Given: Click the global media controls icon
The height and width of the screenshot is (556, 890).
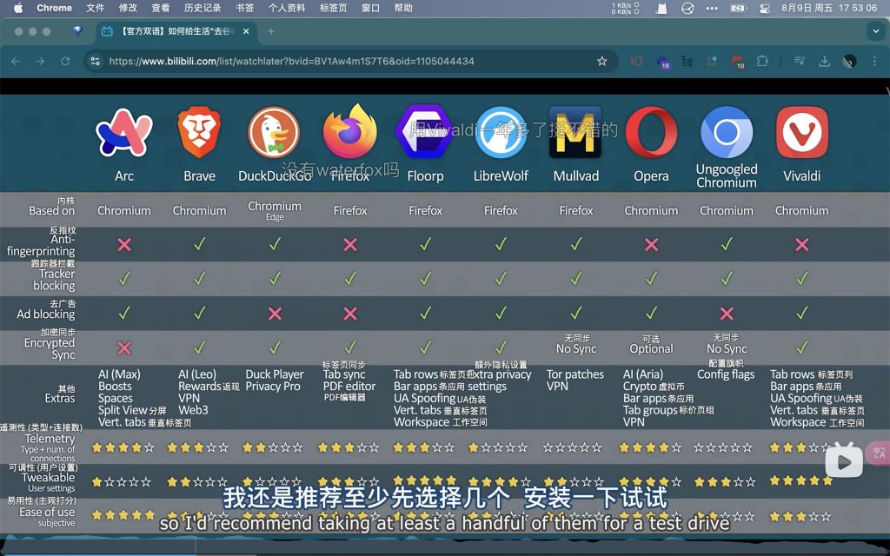Looking at the screenshot, I should point(800,61).
